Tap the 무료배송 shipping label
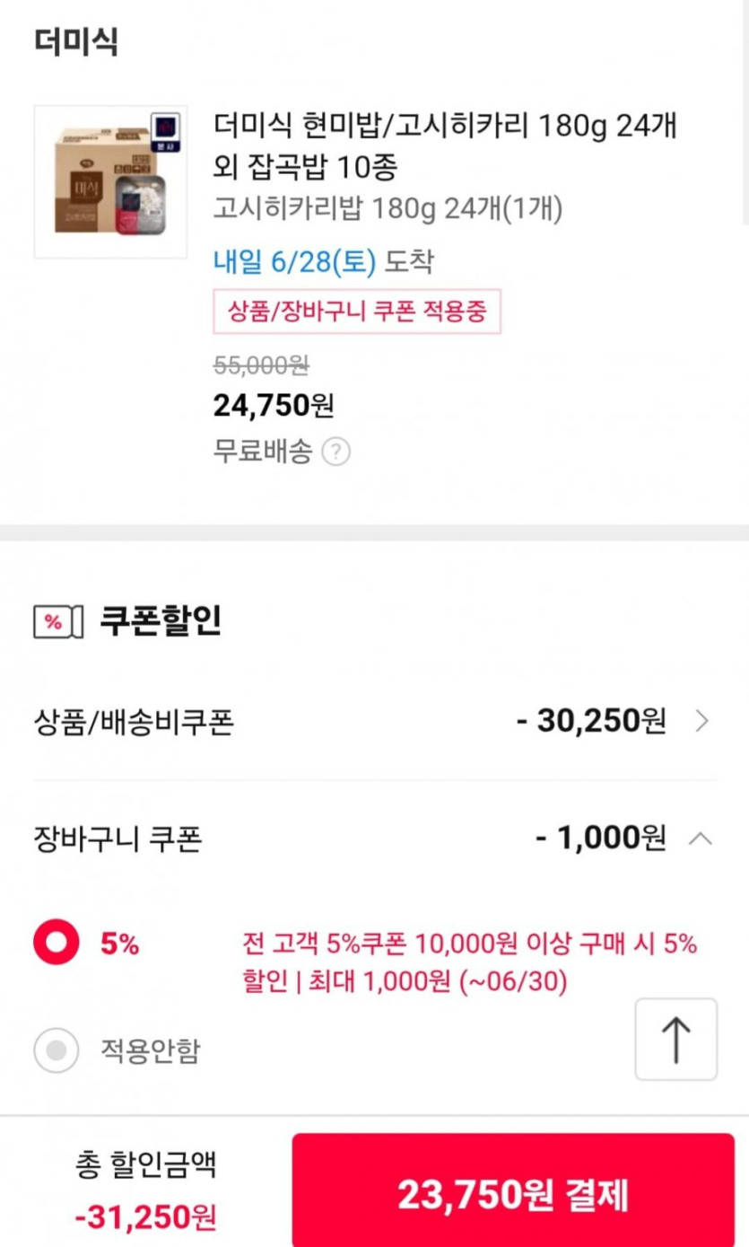Image resolution: width=749 pixels, height=1247 pixels. (x=262, y=452)
